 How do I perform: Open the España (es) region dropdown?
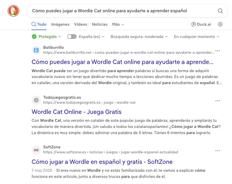click(91, 37)
